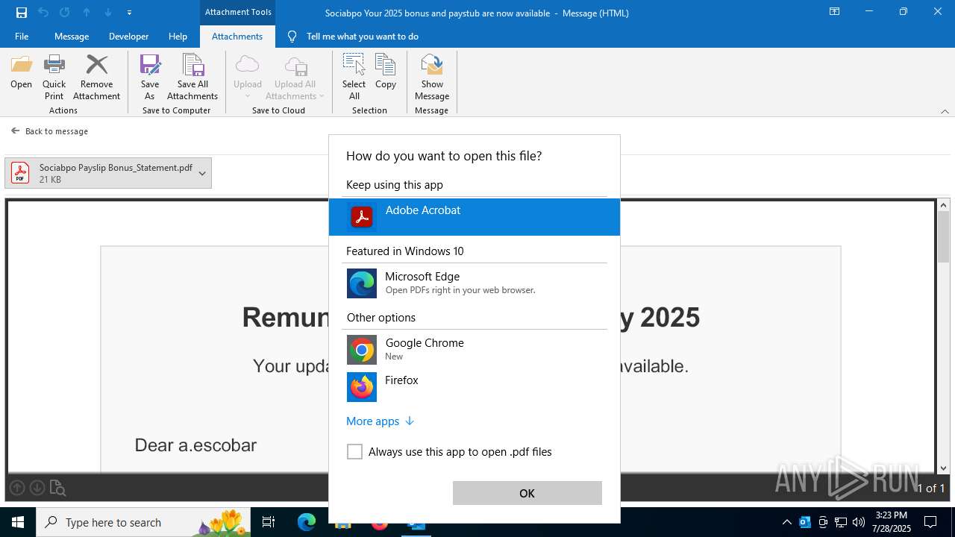
Task: Open Upload All Attachments dropdown
Action: tap(295, 78)
